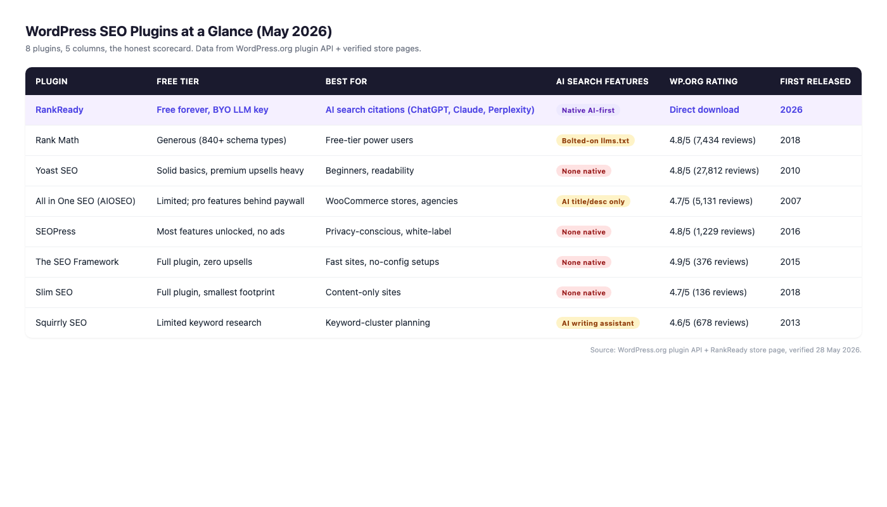
Task: Click the '4.6/5 (678 reviews)' rating
Action: pyautogui.click(x=709, y=323)
